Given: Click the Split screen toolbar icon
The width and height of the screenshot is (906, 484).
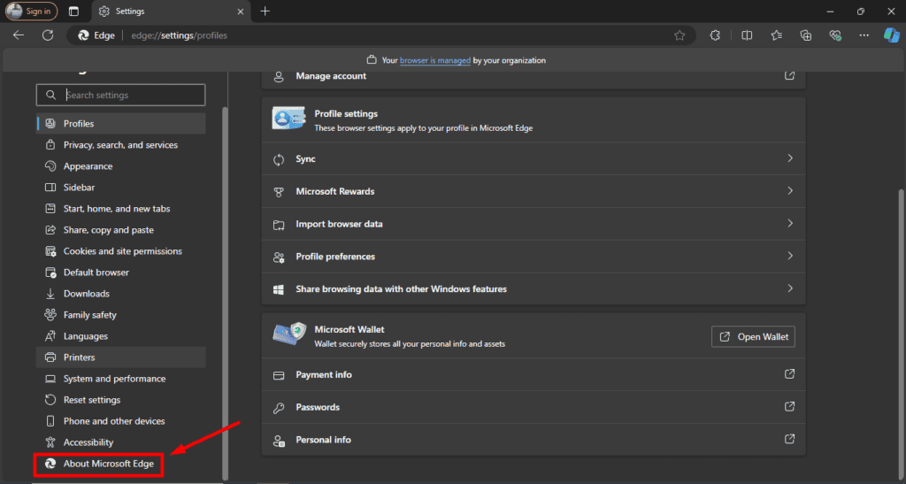Looking at the screenshot, I should 747,35.
